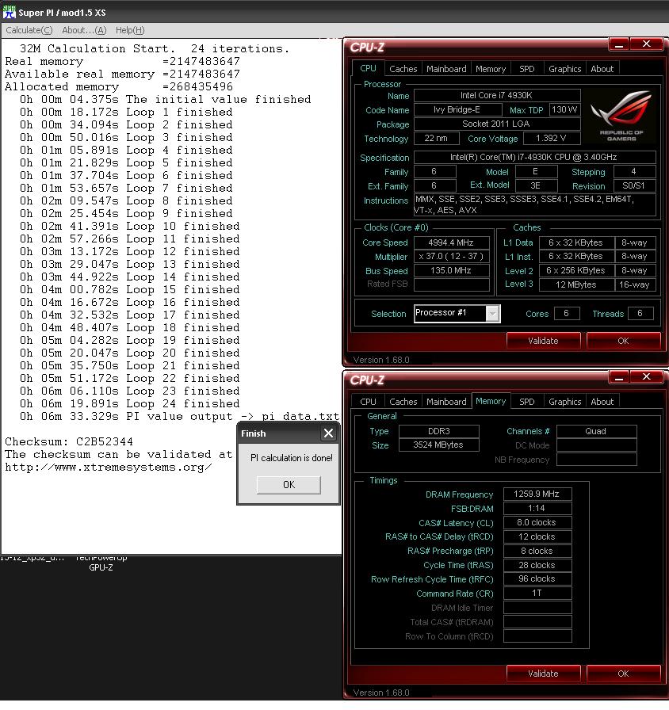The height and width of the screenshot is (710, 669).
Task: Switch to Memory tab in upper CPU-Z window
Action: coord(491,69)
